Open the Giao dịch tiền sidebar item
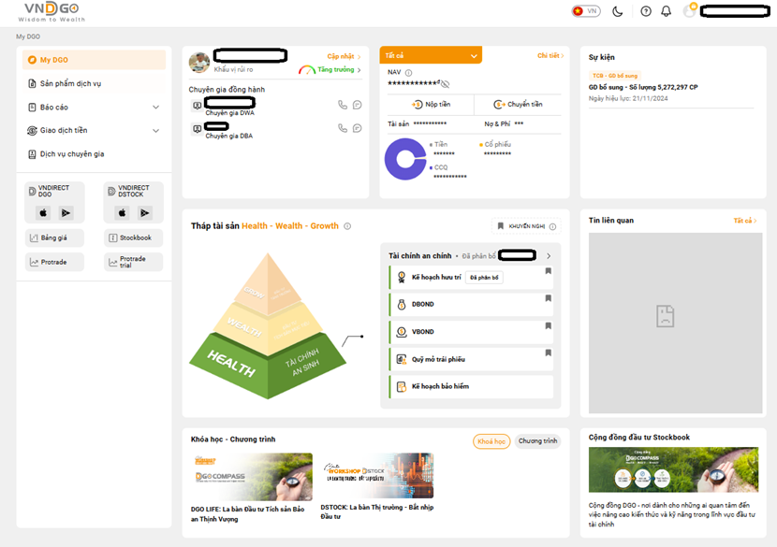Viewport: 777px width, 547px height. point(95,130)
